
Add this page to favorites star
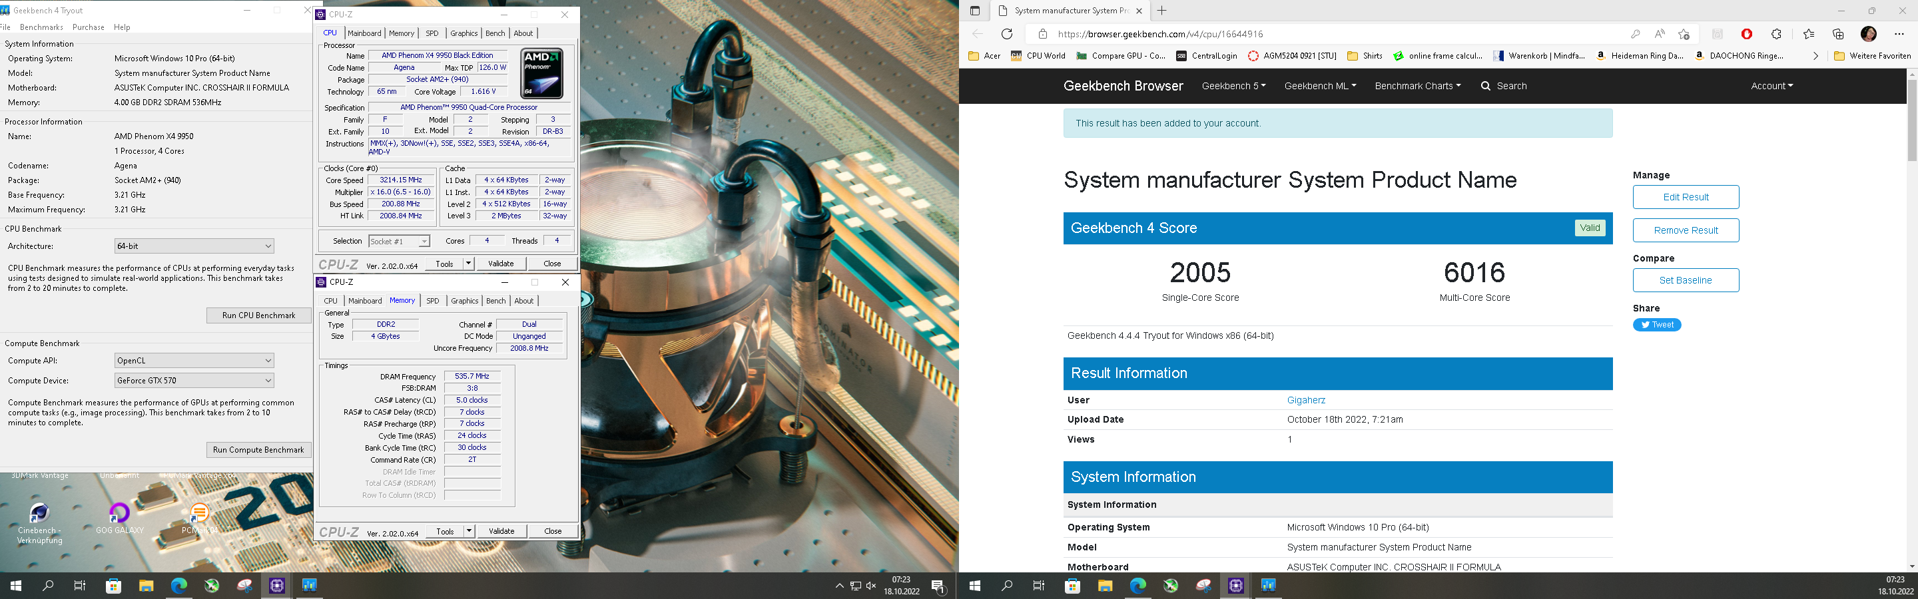pos(1684,33)
